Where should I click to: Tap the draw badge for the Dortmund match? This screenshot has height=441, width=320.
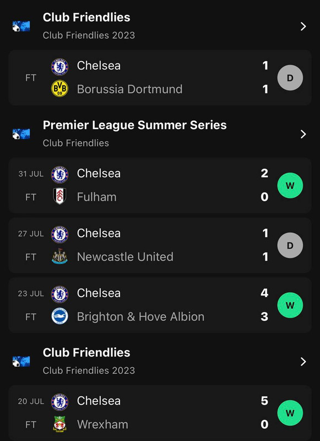290,78
